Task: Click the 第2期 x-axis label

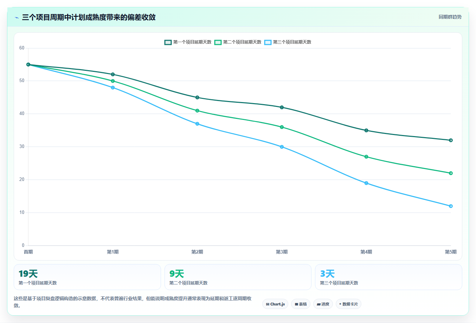Action: pyautogui.click(x=197, y=252)
